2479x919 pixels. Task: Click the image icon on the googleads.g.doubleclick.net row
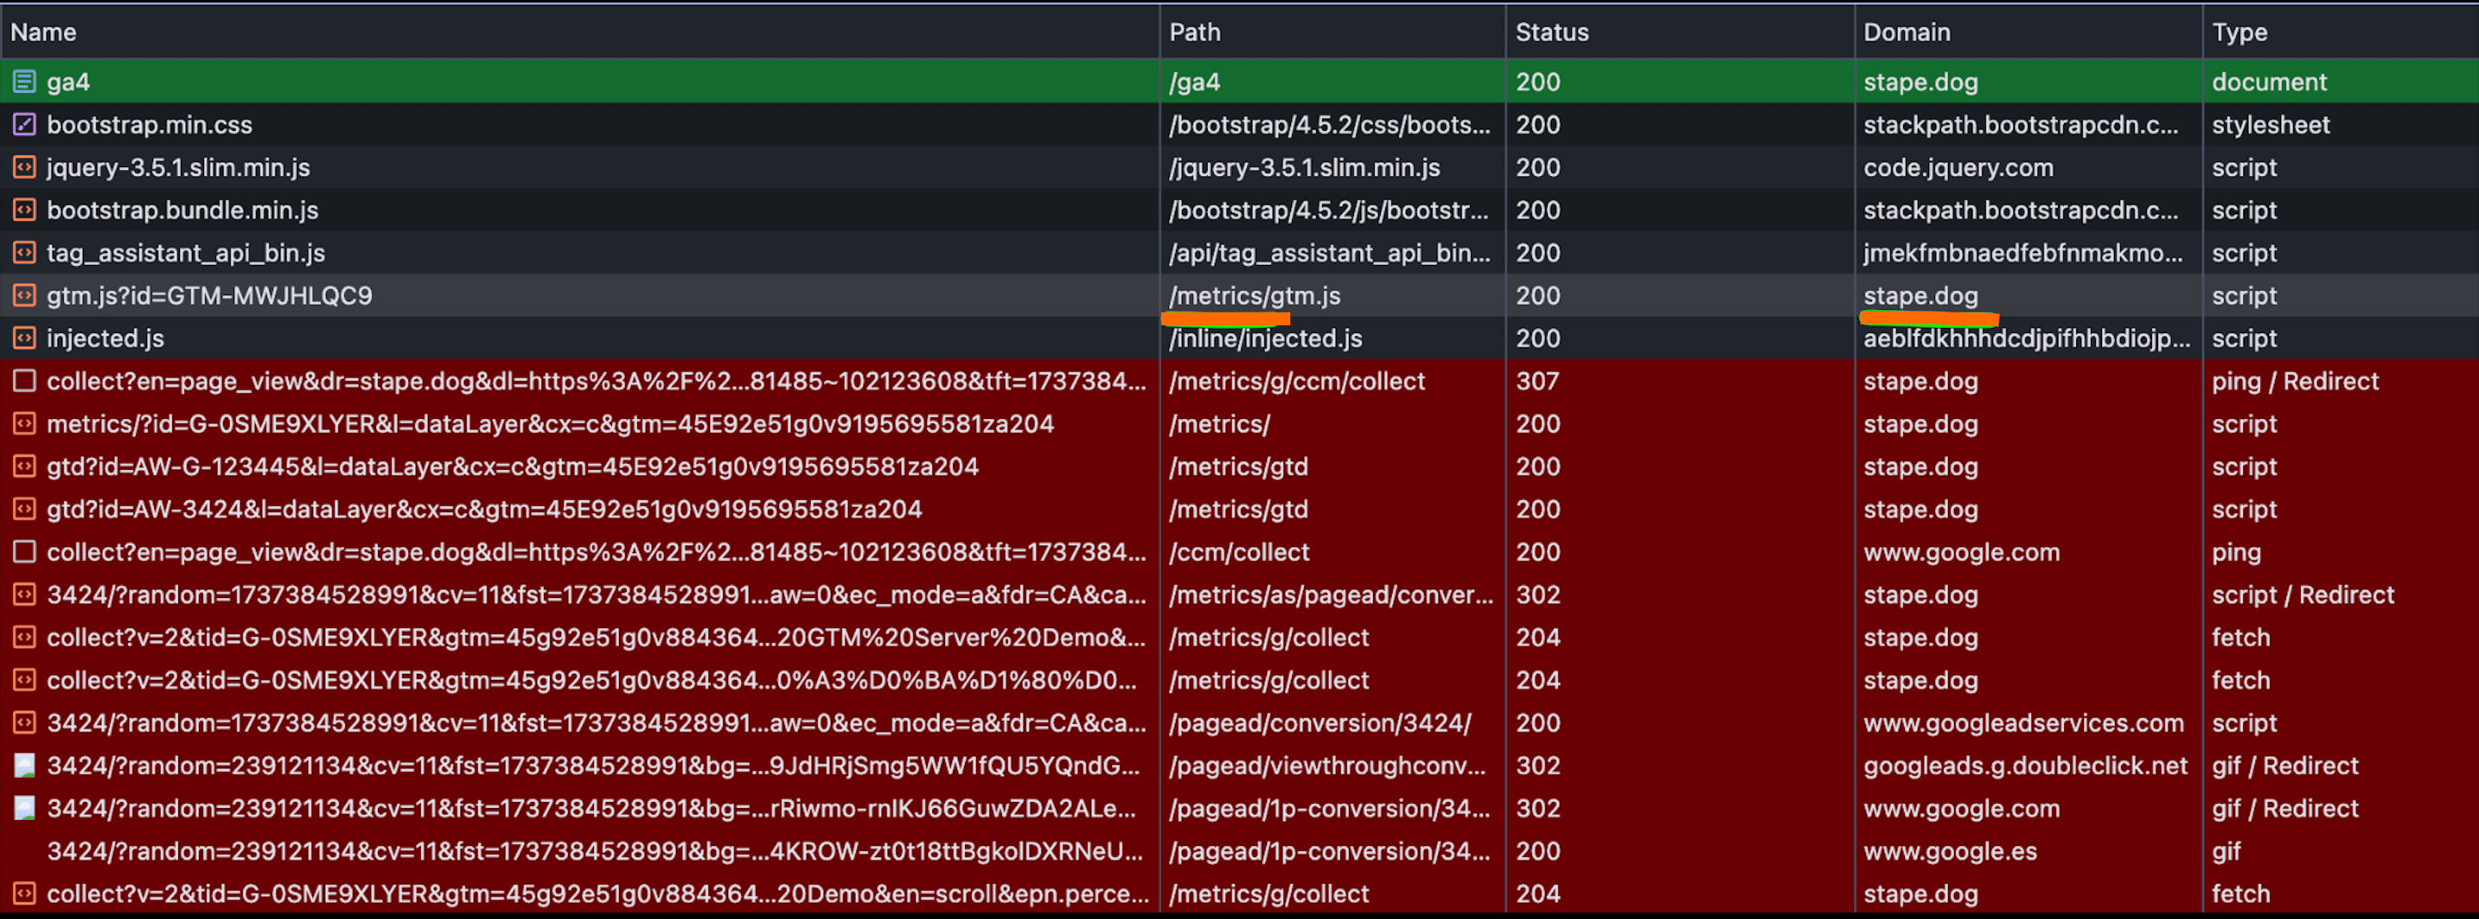(x=24, y=765)
